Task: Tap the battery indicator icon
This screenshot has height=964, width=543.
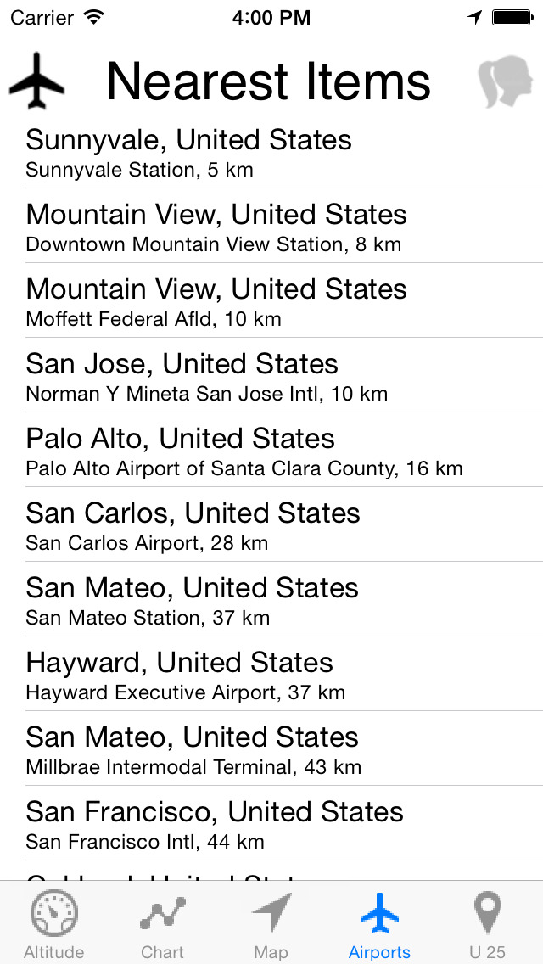Action: tap(512, 18)
